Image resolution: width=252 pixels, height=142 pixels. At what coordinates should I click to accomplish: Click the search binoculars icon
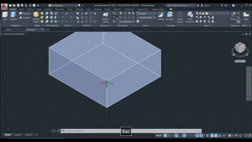pos(198,6)
